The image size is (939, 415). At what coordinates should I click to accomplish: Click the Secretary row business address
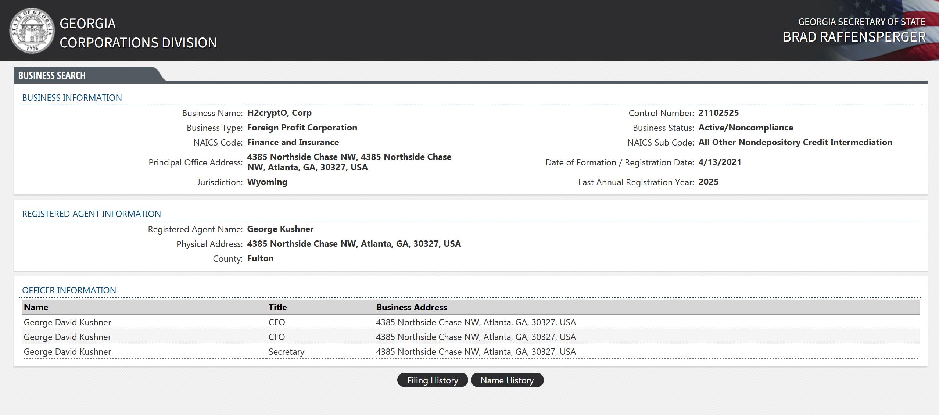tap(476, 352)
